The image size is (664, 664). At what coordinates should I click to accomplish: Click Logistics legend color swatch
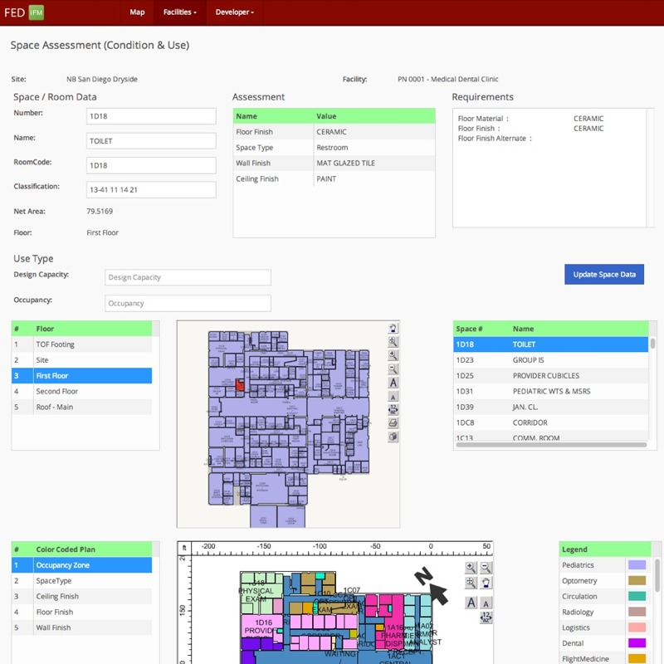tap(637, 627)
